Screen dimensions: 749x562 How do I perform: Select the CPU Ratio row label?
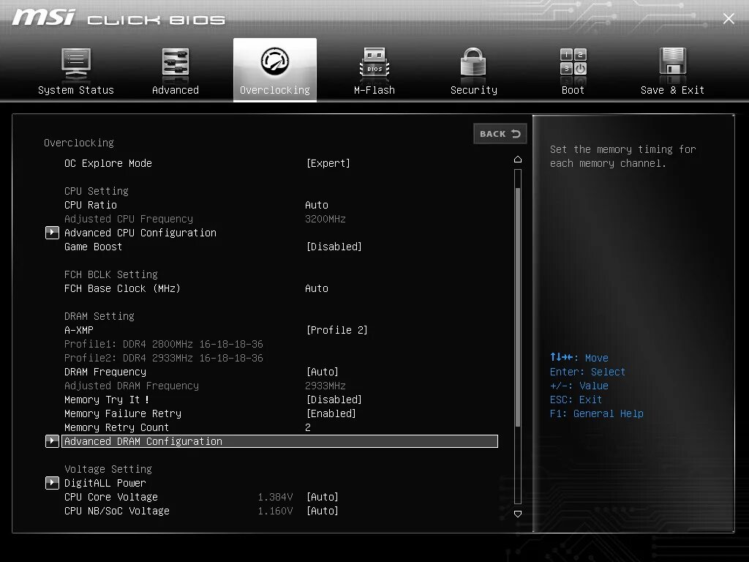click(x=91, y=205)
